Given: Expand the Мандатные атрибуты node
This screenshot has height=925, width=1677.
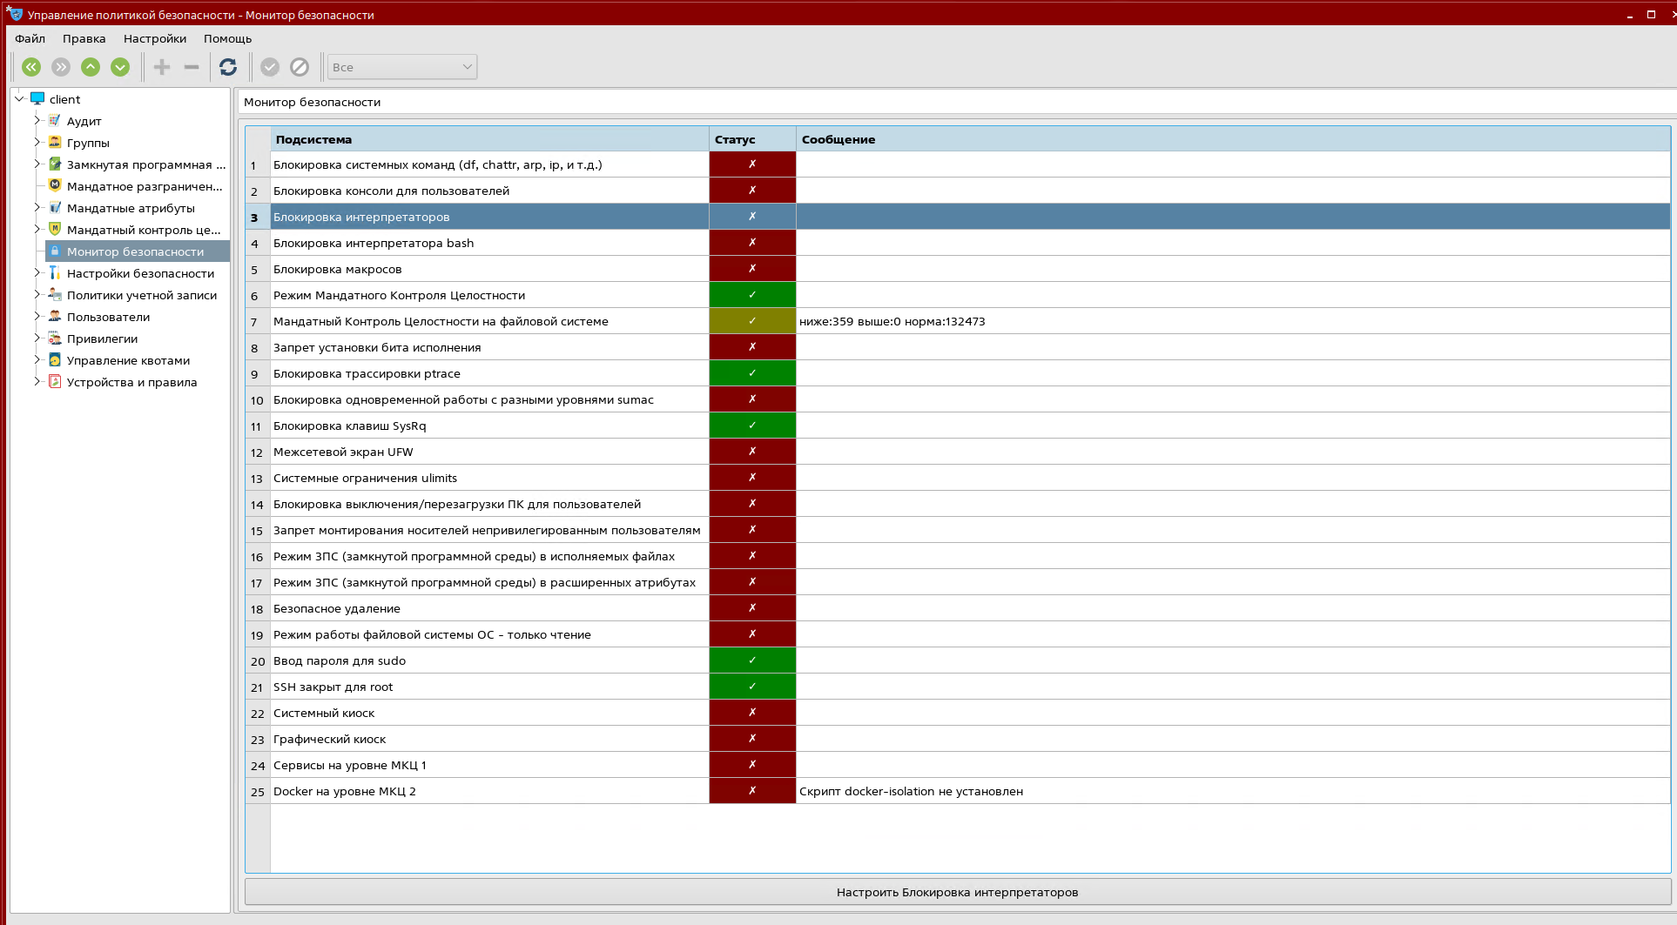Looking at the screenshot, I should pos(37,207).
